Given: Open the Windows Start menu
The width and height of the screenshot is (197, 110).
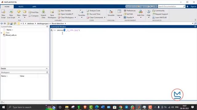Looking at the screenshot, I should 3,107.
